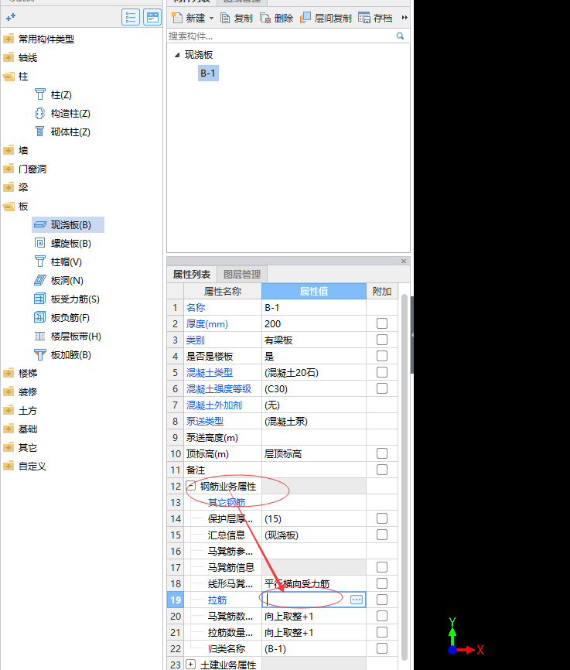Image resolution: width=570 pixels, height=670 pixels.
Task: Expand the 土建业务属性 group
Action: tap(191, 665)
